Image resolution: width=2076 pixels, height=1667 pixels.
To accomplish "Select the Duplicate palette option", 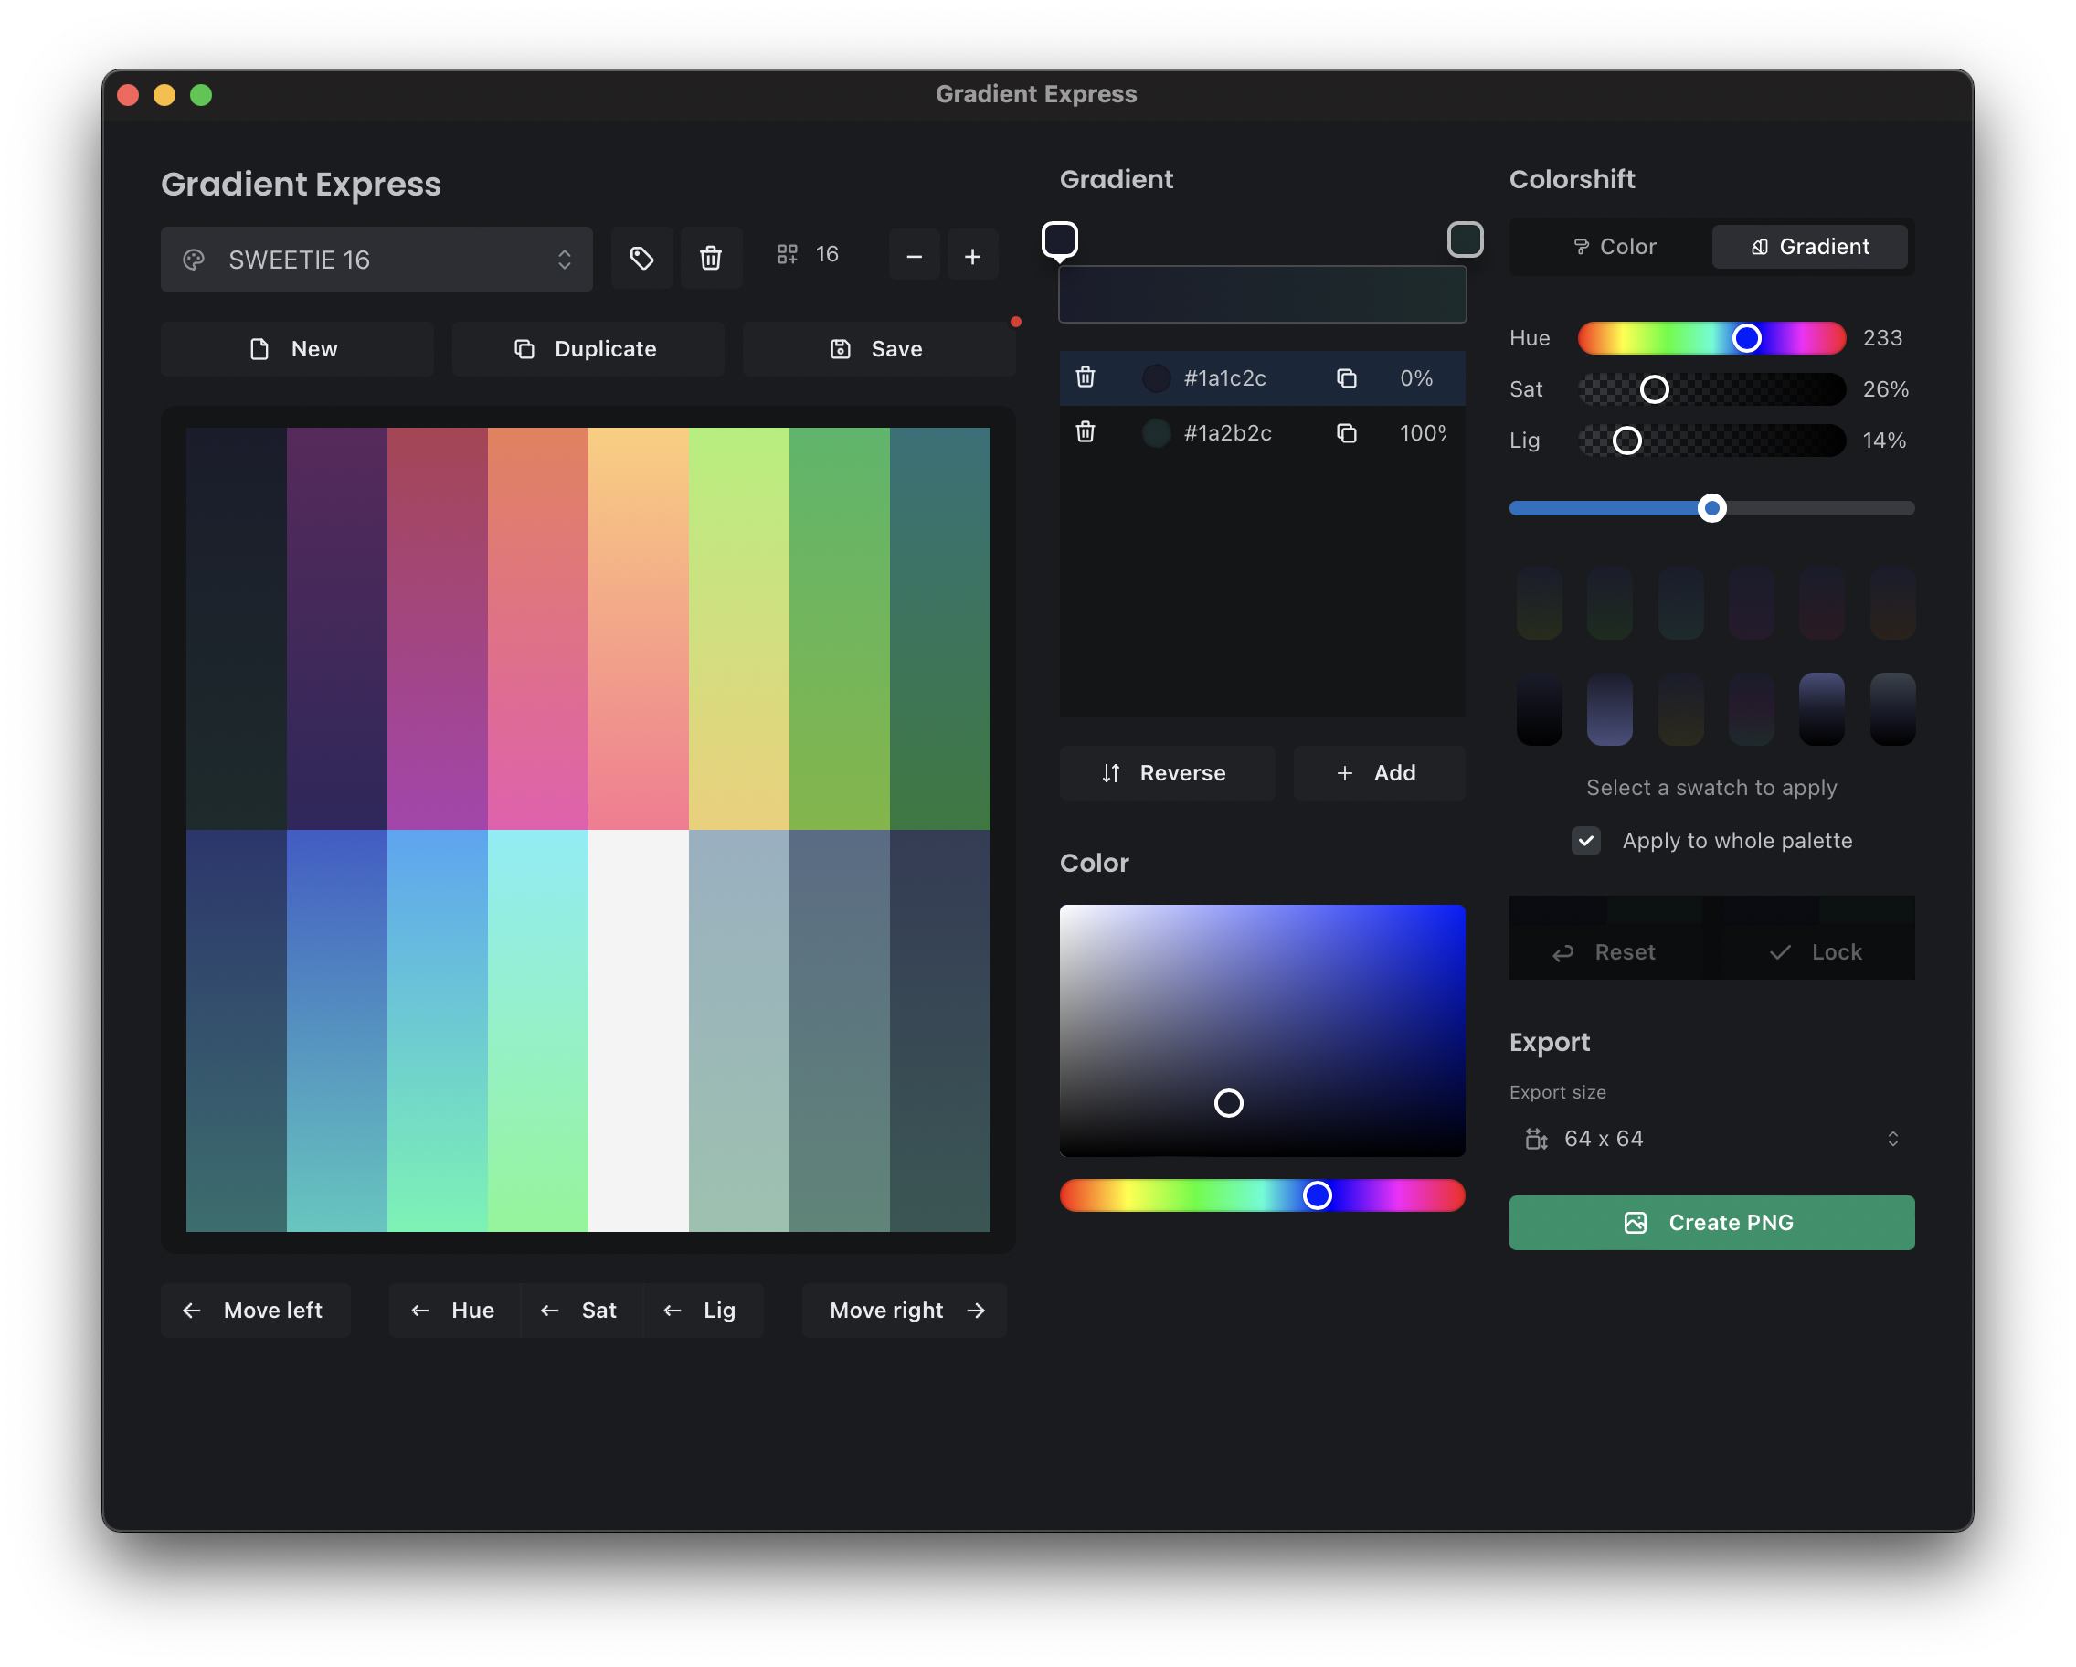I will click(588, 348).
